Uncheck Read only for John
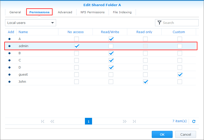This screenshot has width=204, height=140. coord(145,82)
